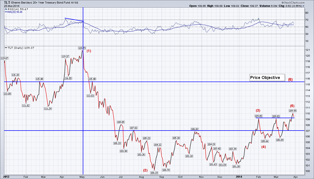Click the red (3) wave label
Viewport: 314px width, 179px height.
pyautogui.click(x=258, y=110)
